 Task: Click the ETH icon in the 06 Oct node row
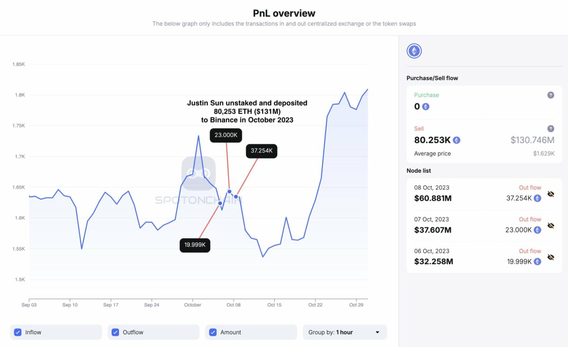537,261
